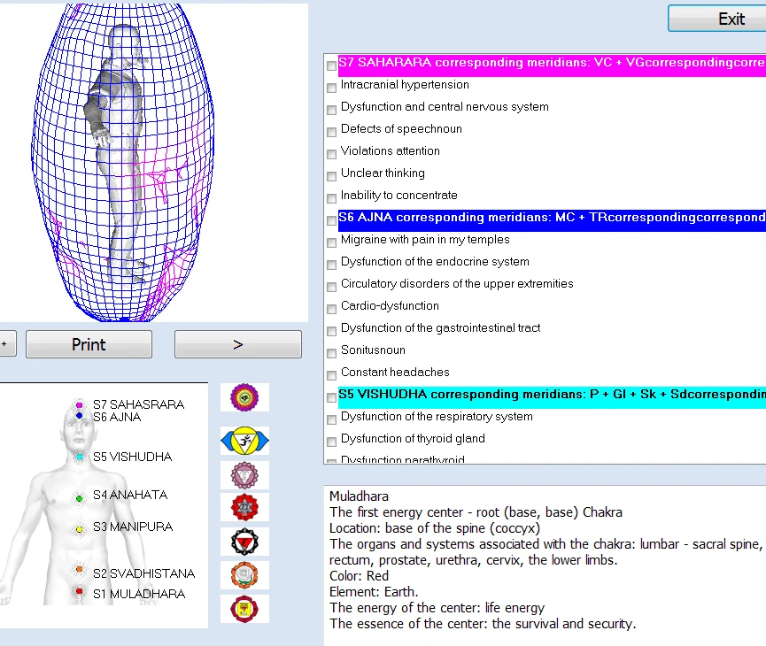Click the Svadhistana chakra symbol icon
This screenshot has height=646, width=766.
(x=244, y=575)
